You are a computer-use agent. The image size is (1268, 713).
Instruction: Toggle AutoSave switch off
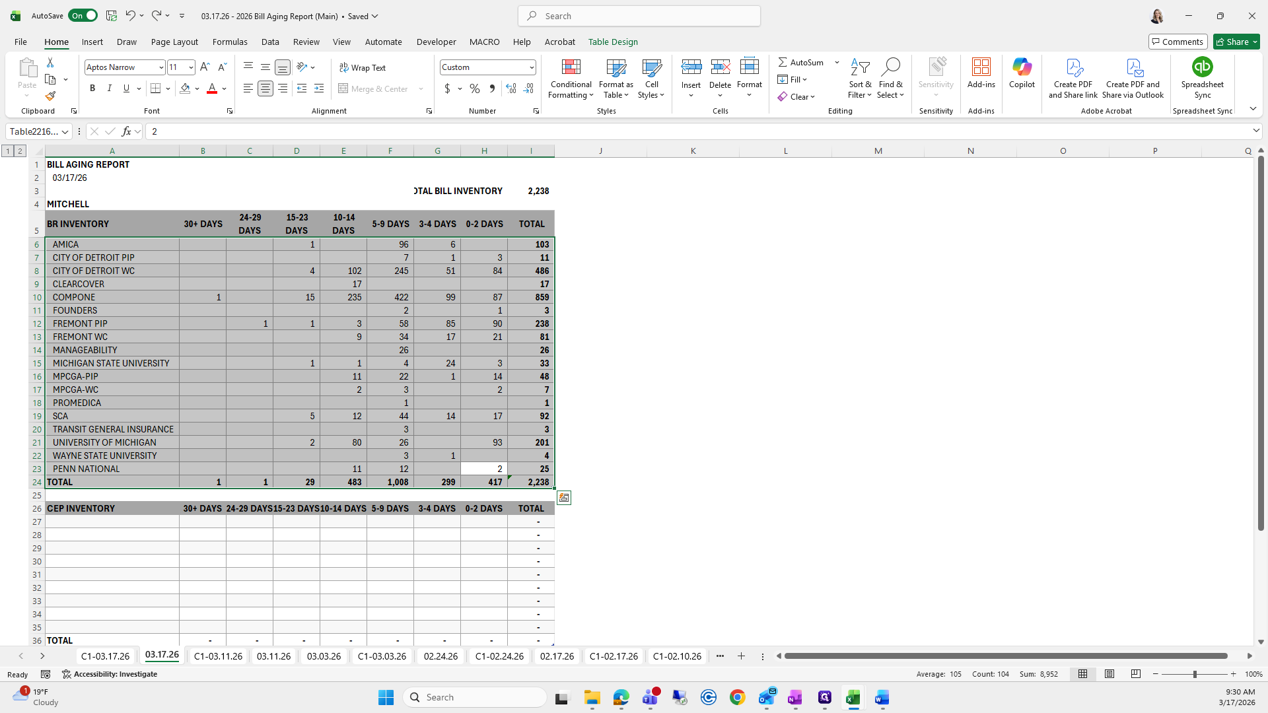click(x=83, y=16)
